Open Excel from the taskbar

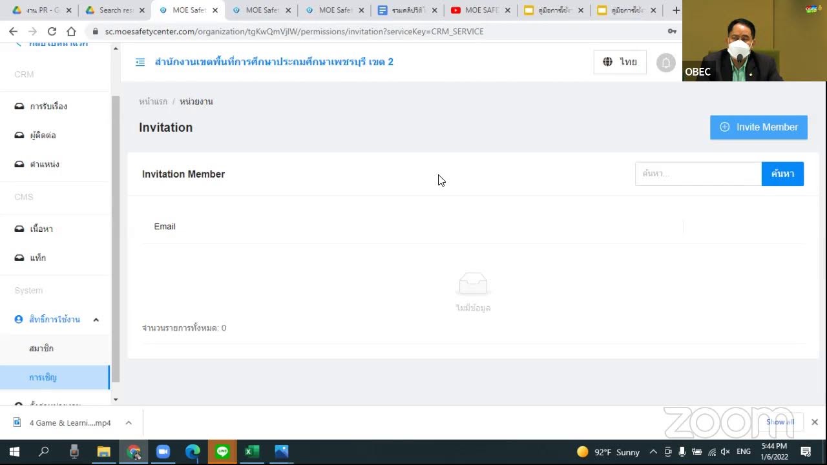tap(252, 451)
